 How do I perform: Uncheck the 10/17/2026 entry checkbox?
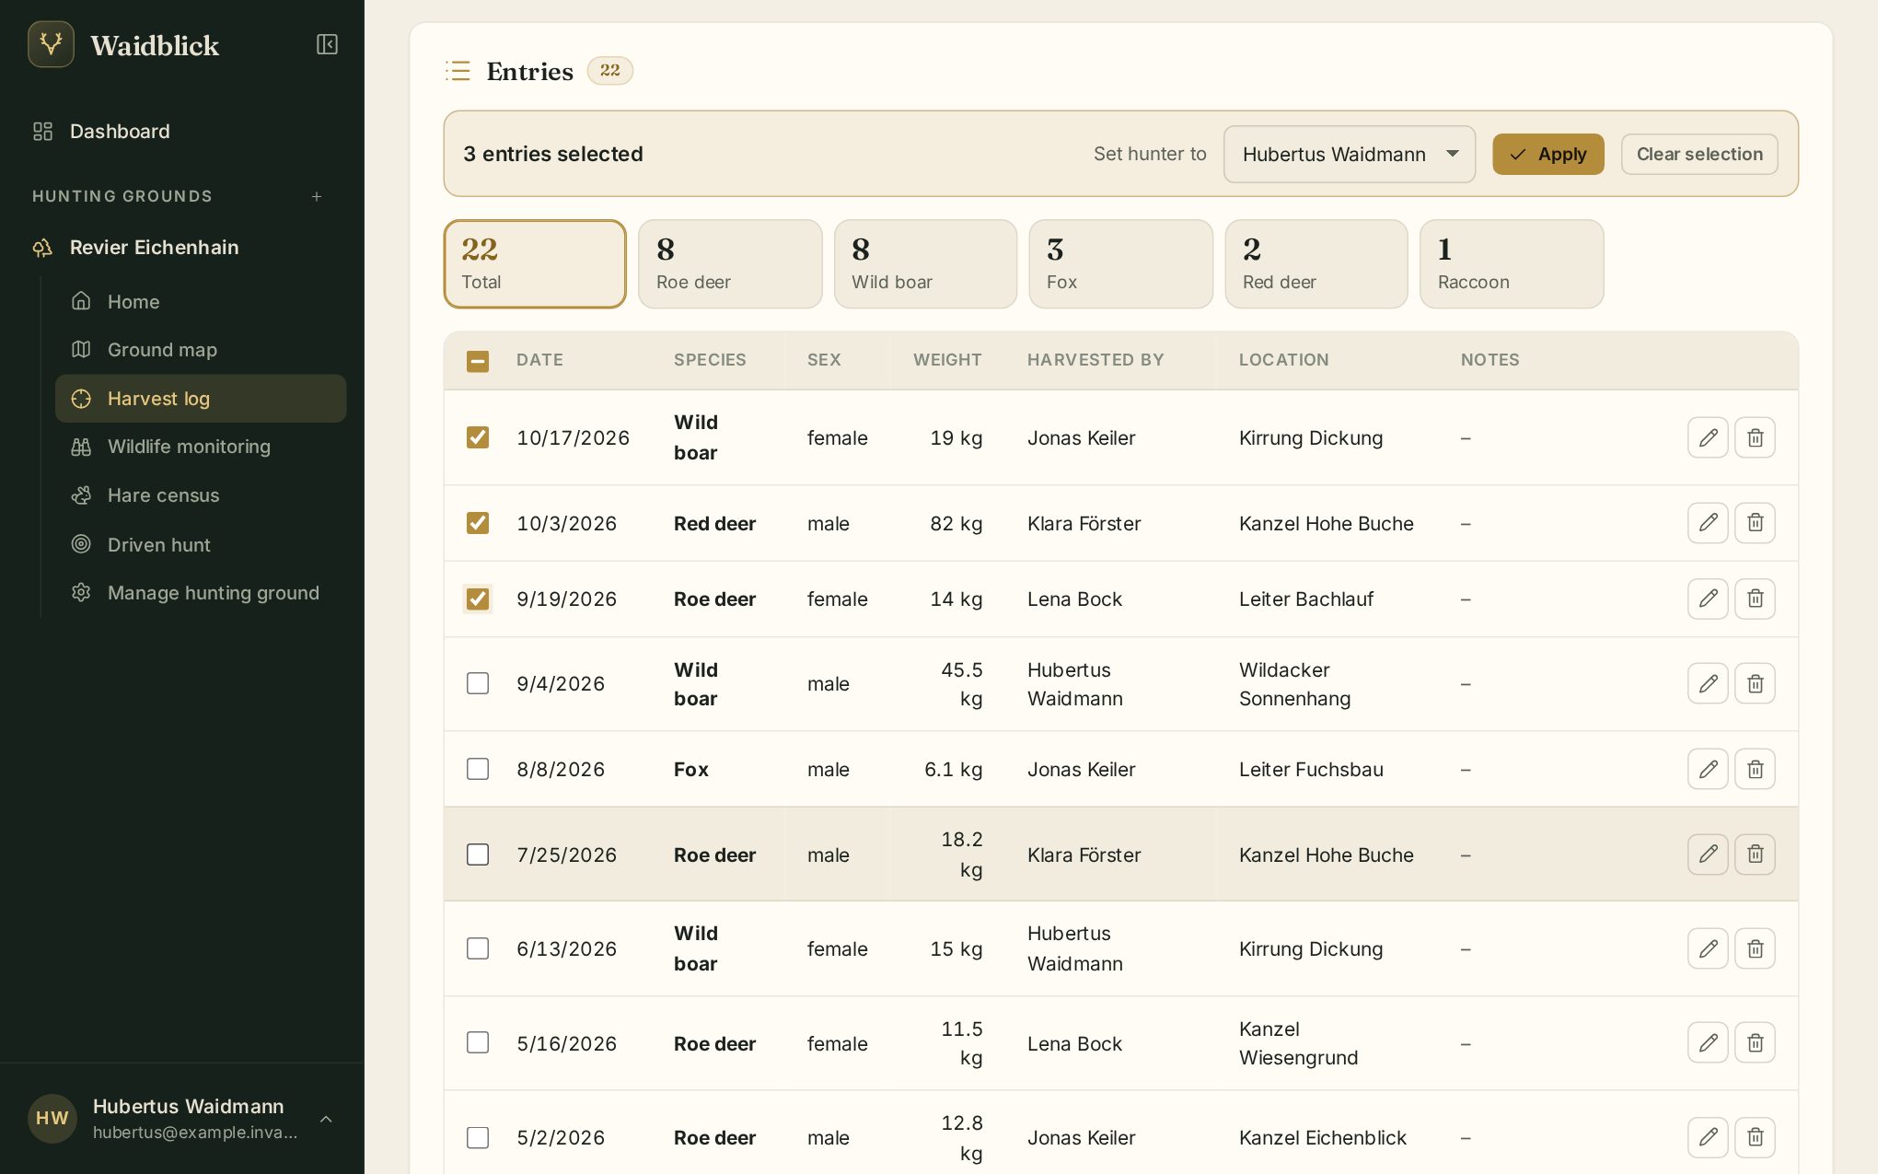click(x=478, y=437)
